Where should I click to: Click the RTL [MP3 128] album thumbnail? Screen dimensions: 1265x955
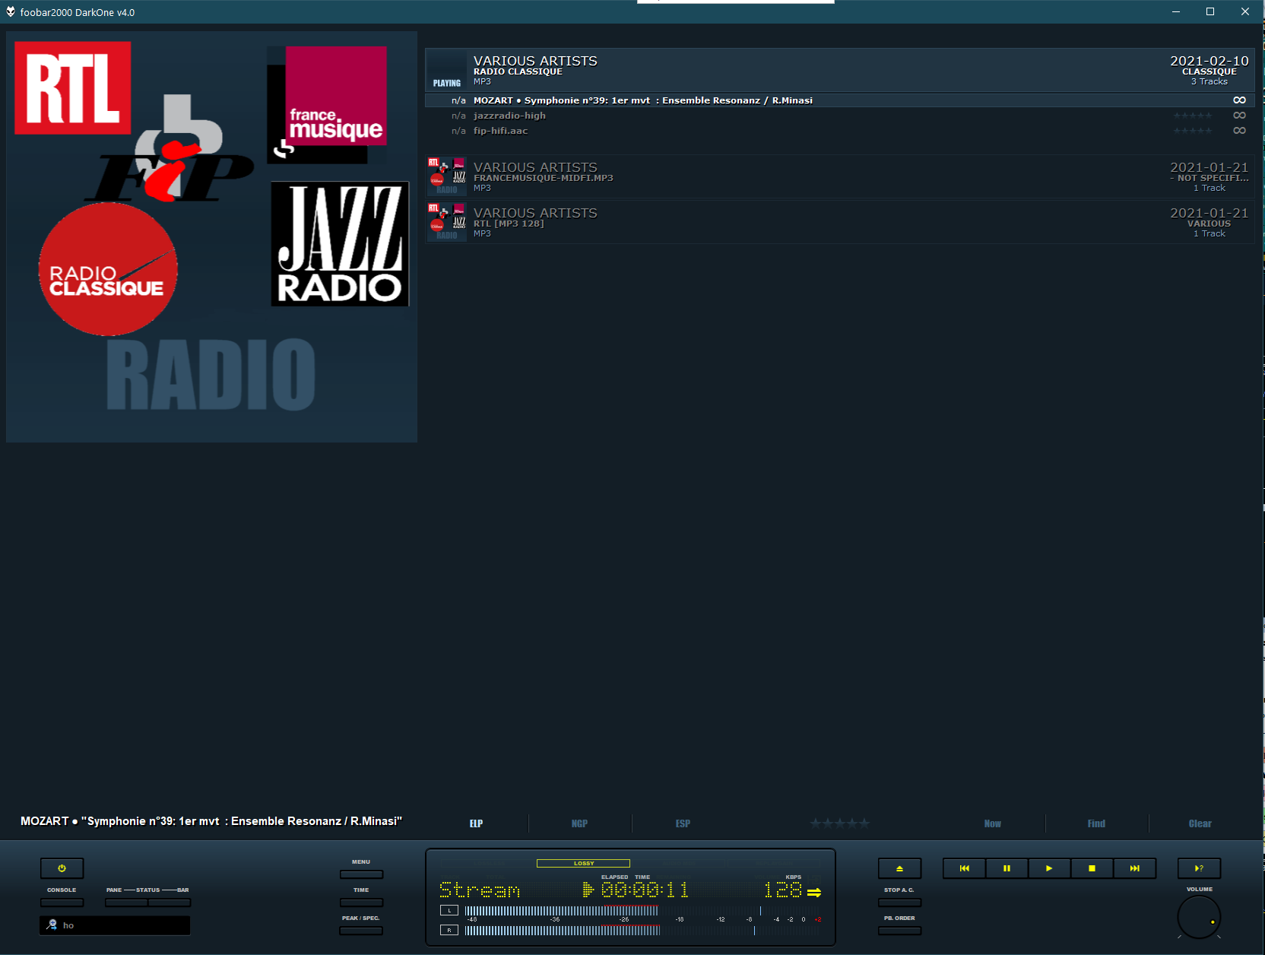click(447, 222)
